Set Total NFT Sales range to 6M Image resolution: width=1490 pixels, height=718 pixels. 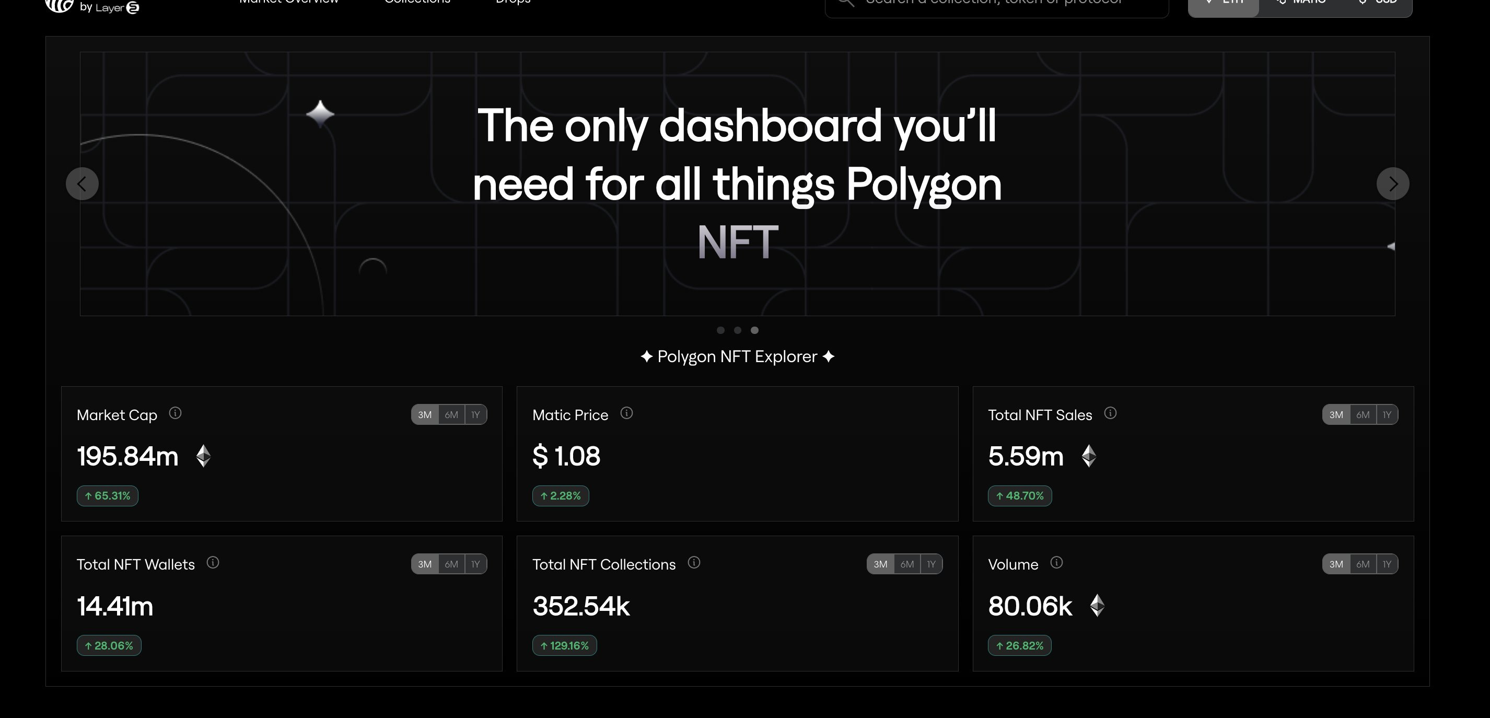pyautogui.click(x=1363, y=415)
